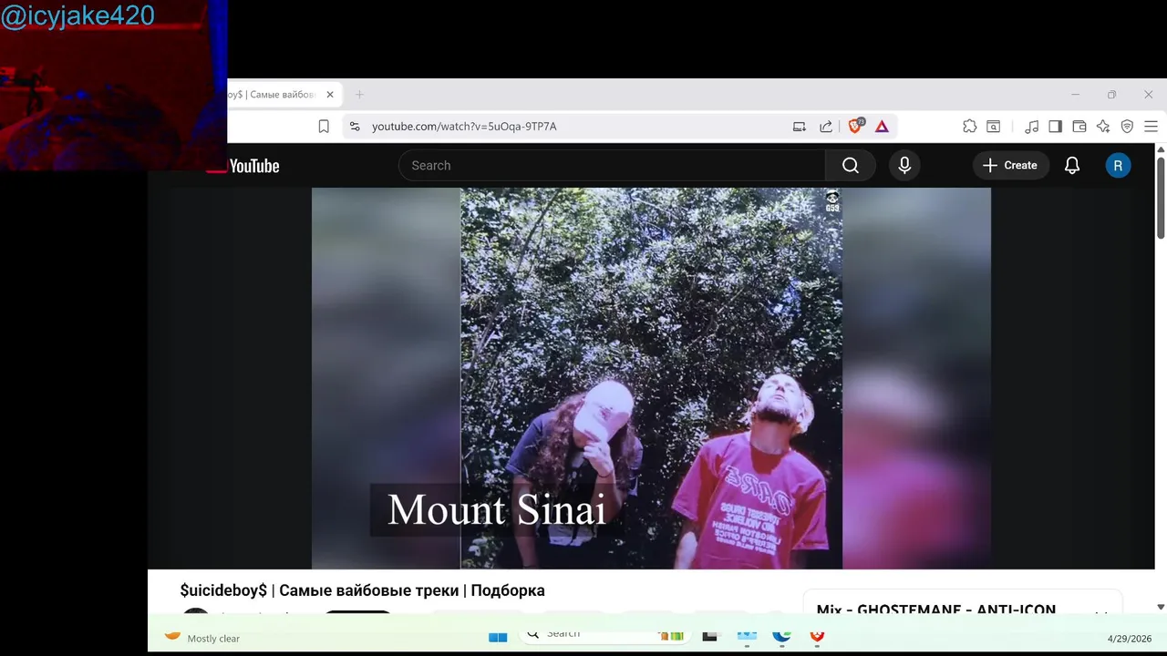Open the Mostly clear weather widget
This screenshot has width=1167, height=656.
(201, 638)
